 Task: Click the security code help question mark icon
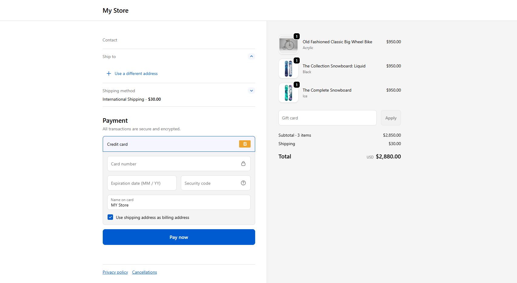pyautogui.click(x=243, y=183)
